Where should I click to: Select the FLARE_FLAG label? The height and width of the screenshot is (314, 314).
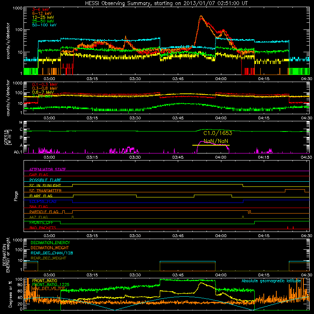[x=41, y=196]
